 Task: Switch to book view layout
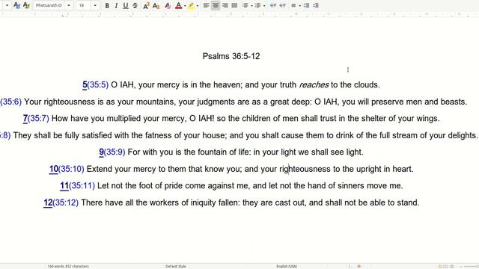pyautogui.click(x=452, y=266)
